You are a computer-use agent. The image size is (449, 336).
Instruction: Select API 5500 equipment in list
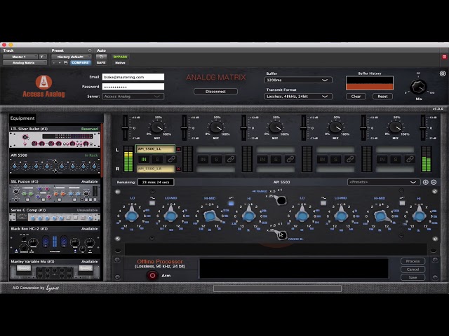click(55, 163)
